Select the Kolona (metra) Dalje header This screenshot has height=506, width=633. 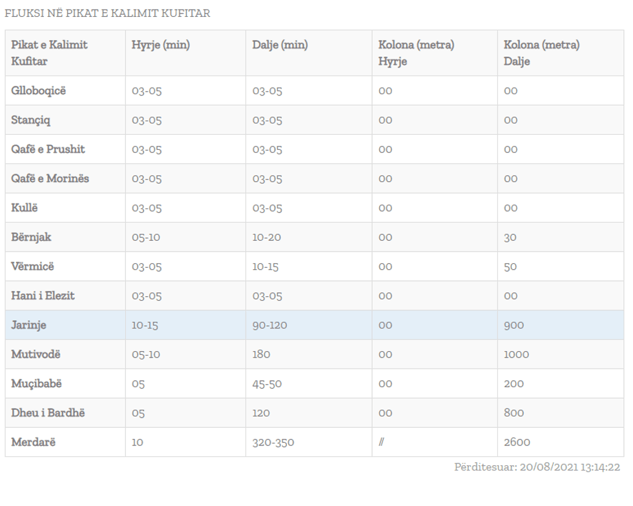coord(542,53)
